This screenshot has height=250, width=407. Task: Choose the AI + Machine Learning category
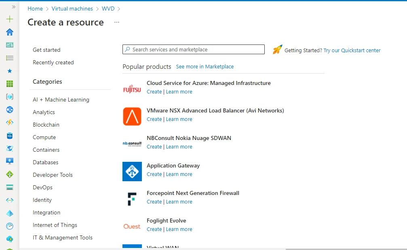[x=61, y=100]
